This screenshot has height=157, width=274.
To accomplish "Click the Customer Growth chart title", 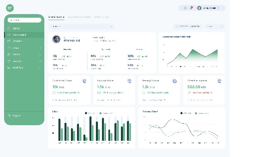I will (176, 37).
